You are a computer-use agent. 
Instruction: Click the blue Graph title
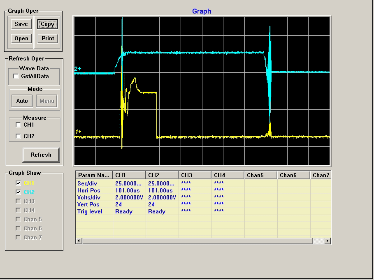coord(202,11)
